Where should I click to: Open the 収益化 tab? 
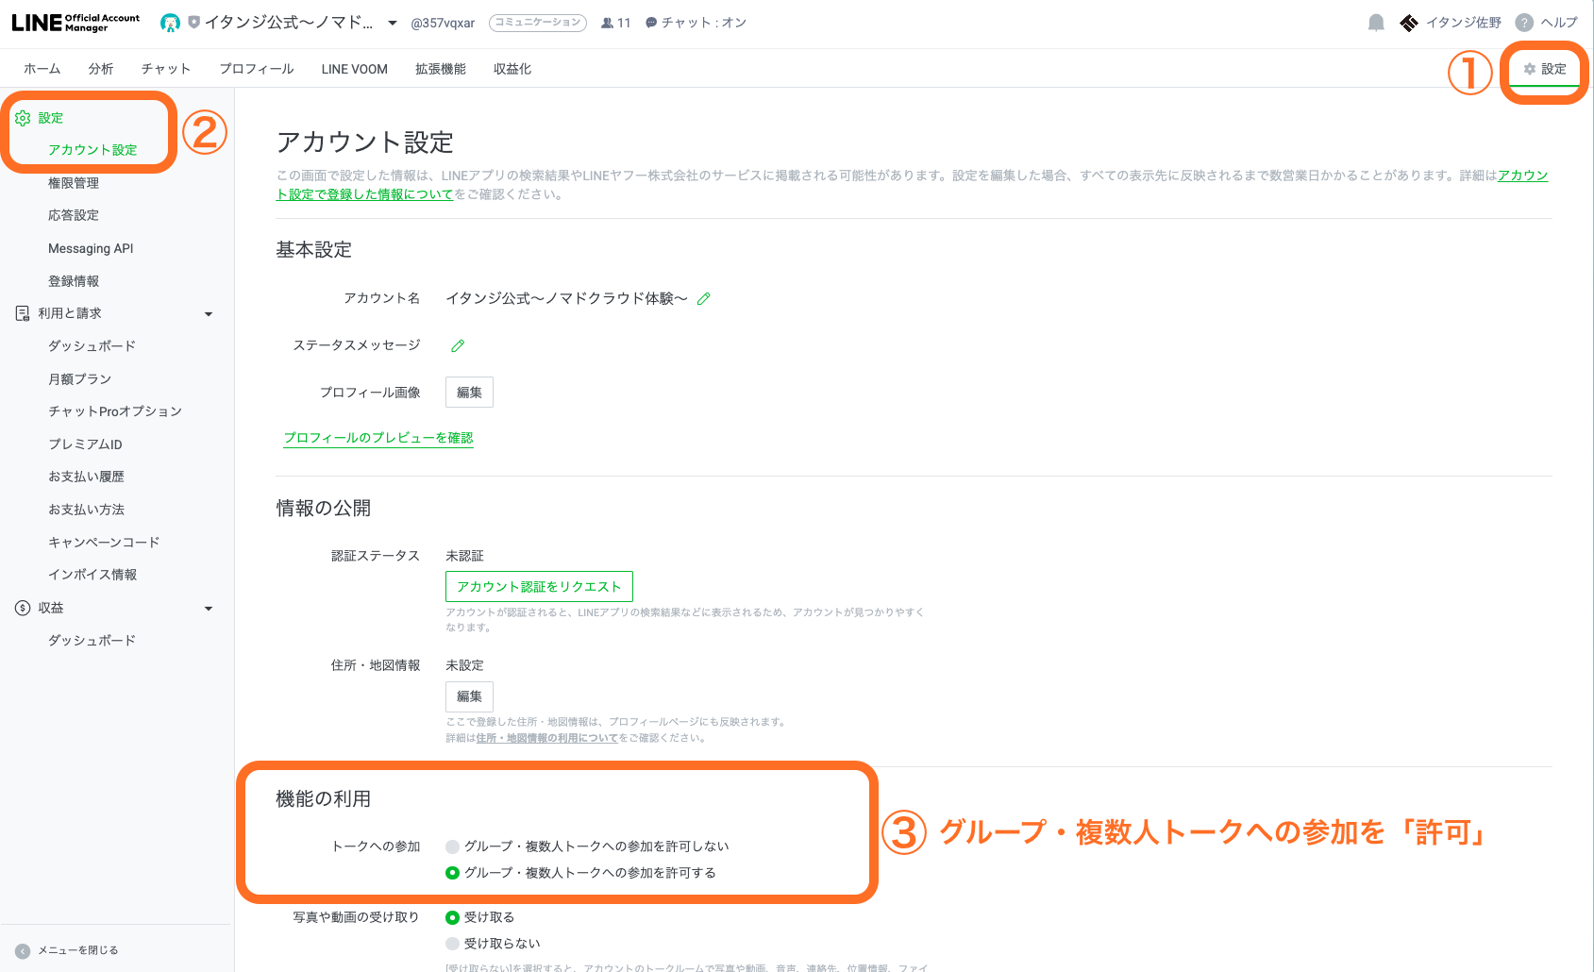[x=512, y=69]
